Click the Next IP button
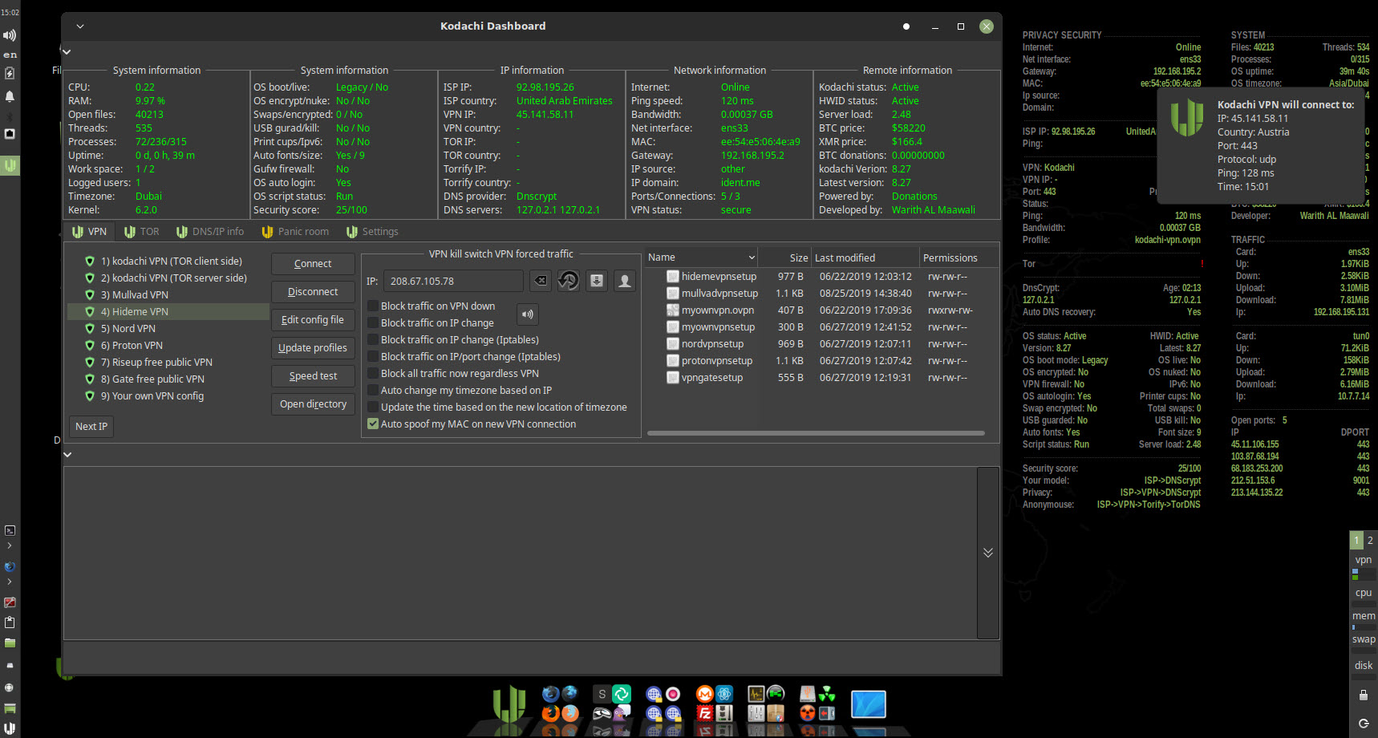1378x738 pixels. (91, 427)
